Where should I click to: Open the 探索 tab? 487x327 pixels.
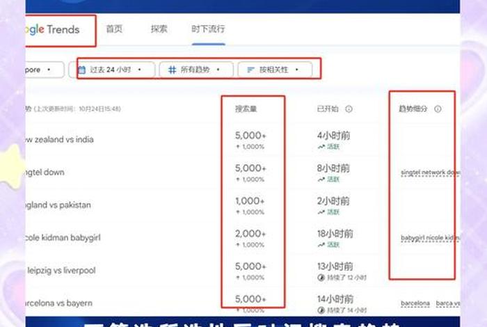click(x=159, y=29)
